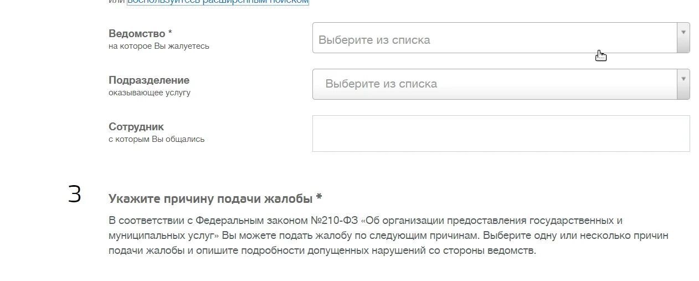The height and width of the screenshot is (281, 699).
Task: Select the 'с которым Вы общались' hint
Action: coord(157,139)
